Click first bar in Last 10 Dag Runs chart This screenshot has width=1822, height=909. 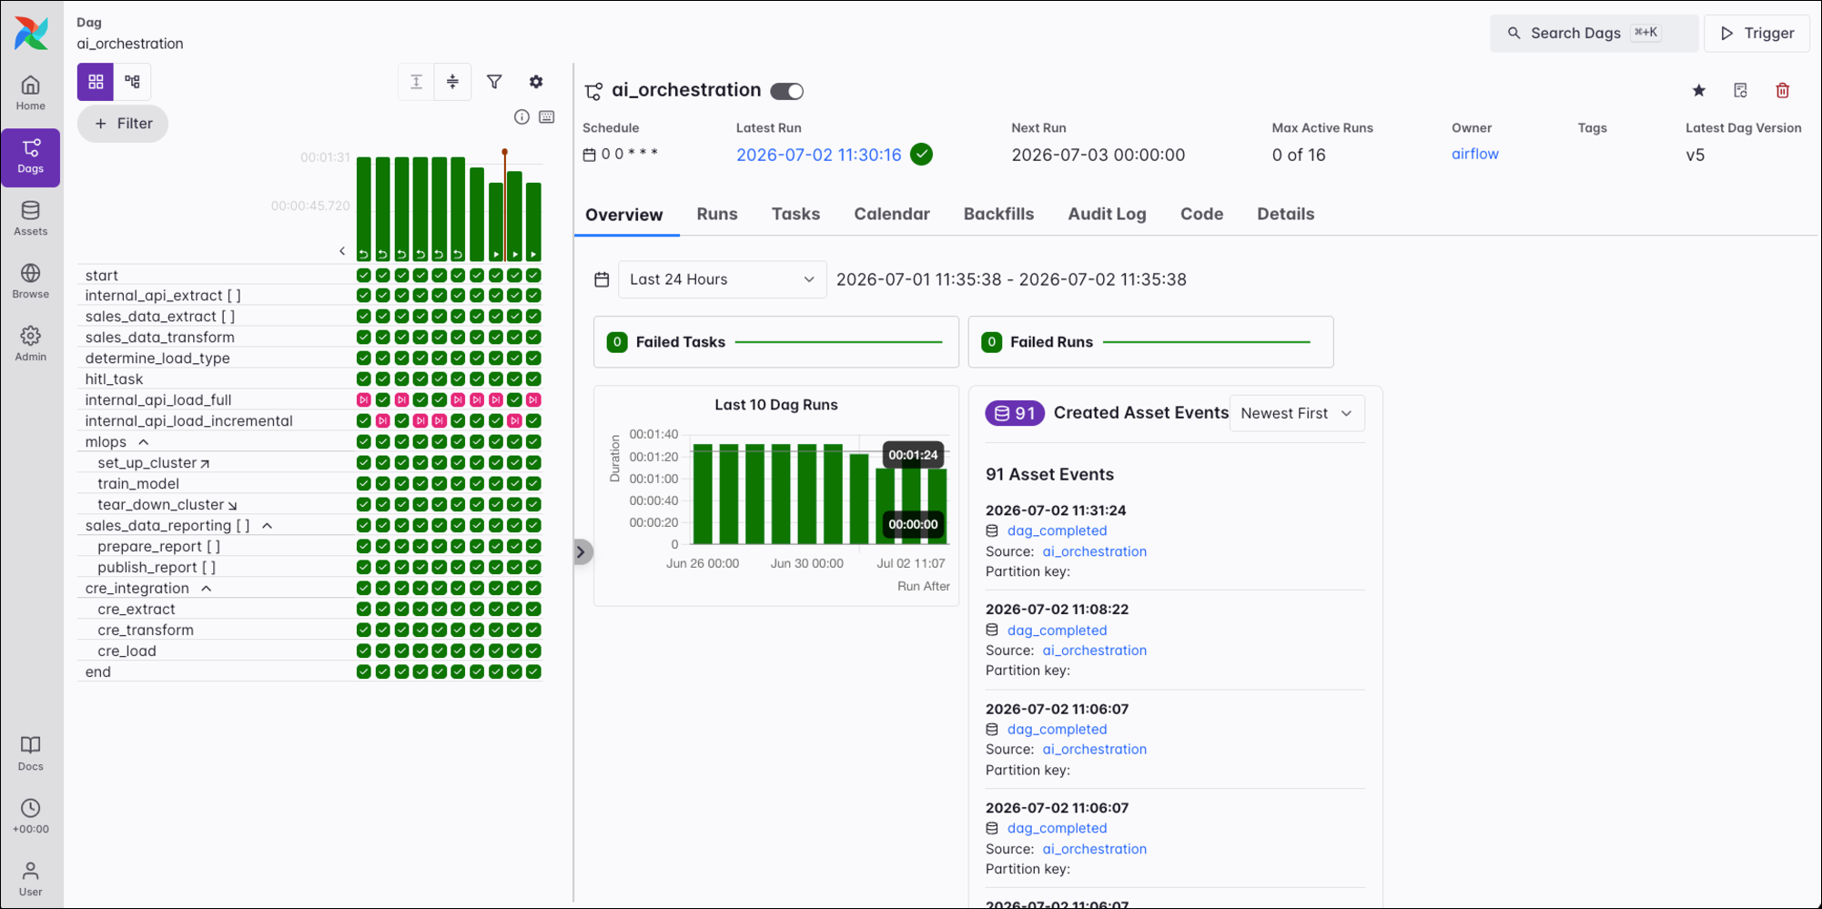(703, 494)
